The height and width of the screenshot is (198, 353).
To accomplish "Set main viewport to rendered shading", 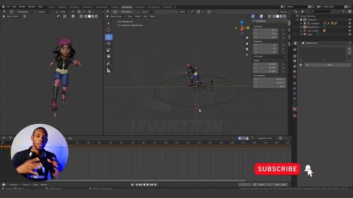I will pos(285,16).
